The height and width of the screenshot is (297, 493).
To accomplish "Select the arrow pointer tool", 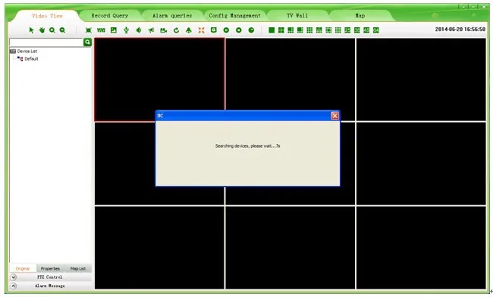I will 31,30.
